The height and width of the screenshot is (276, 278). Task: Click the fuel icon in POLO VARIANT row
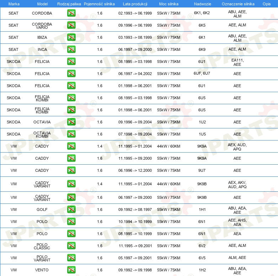coord(71,258)
